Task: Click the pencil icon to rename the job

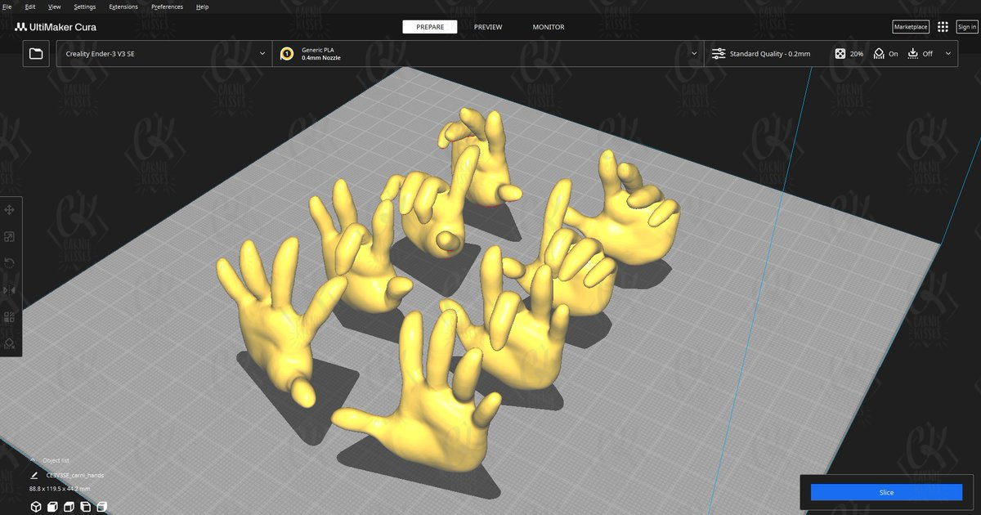Action: 34,475
